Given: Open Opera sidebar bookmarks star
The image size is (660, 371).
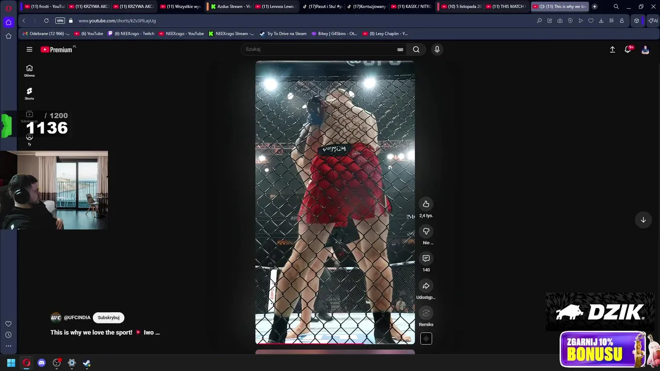Looking at the screenshot, I should (x=8, y=36).
